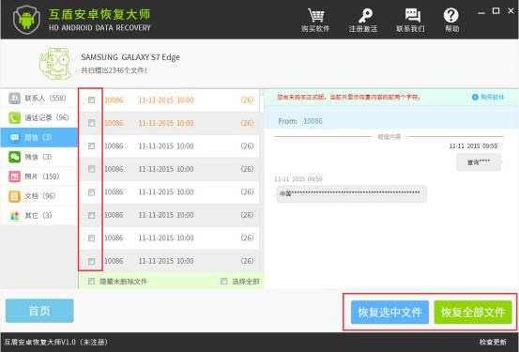Select the 短信 (3) message category
Image resolution: width=519 pixels, height=352 pixels.
39,137
